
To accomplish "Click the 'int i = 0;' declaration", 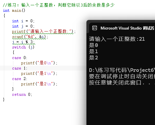I will tap(23, 21).
